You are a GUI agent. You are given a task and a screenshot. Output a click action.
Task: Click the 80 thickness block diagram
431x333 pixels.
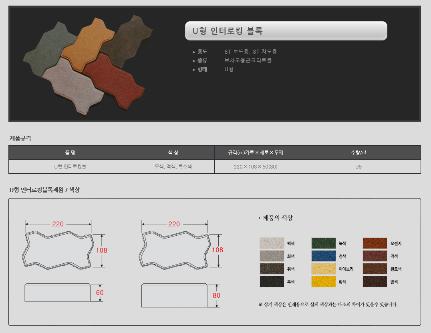point(174,296)
